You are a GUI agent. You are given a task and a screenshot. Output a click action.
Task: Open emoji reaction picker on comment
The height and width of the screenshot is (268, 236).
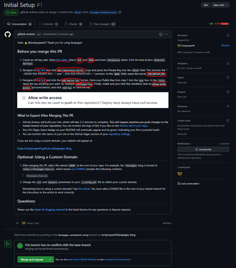[161, 34]
